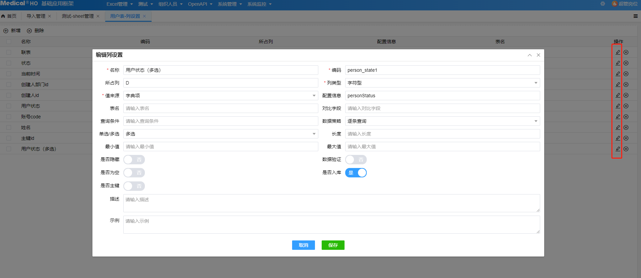
Task: Collapse the 编辑列设置 dialog with the up chevron
Action: (x=530, y=55)
